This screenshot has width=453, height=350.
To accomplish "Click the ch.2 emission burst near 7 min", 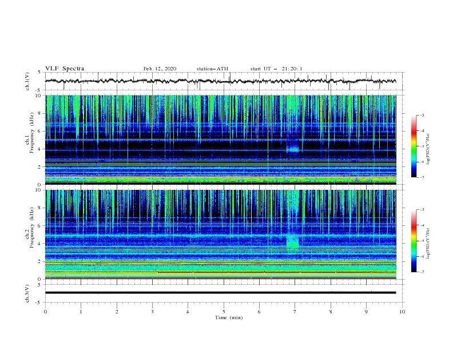I will tap(293, 241).
